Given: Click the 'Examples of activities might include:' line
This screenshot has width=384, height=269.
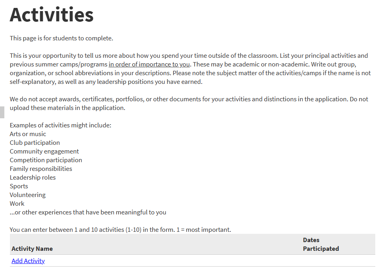Looking at the screenshot, I should pyautogui.click(x=61, y=125).
